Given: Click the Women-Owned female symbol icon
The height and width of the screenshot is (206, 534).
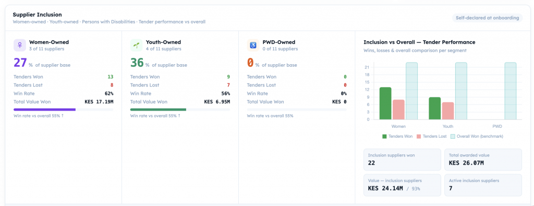Looking at the screenshot, I should coord(20,45).
